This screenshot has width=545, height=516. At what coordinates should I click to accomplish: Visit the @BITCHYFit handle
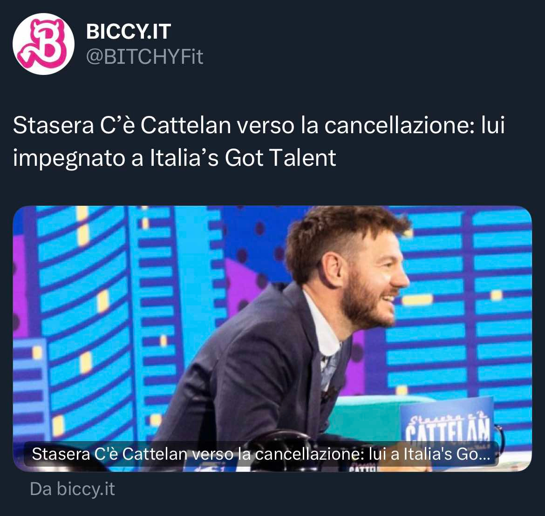click(x=144, y=57)
